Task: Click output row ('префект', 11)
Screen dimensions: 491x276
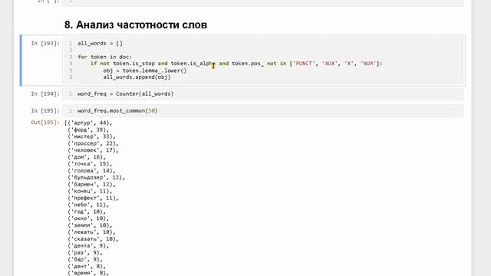Action: 94,198
